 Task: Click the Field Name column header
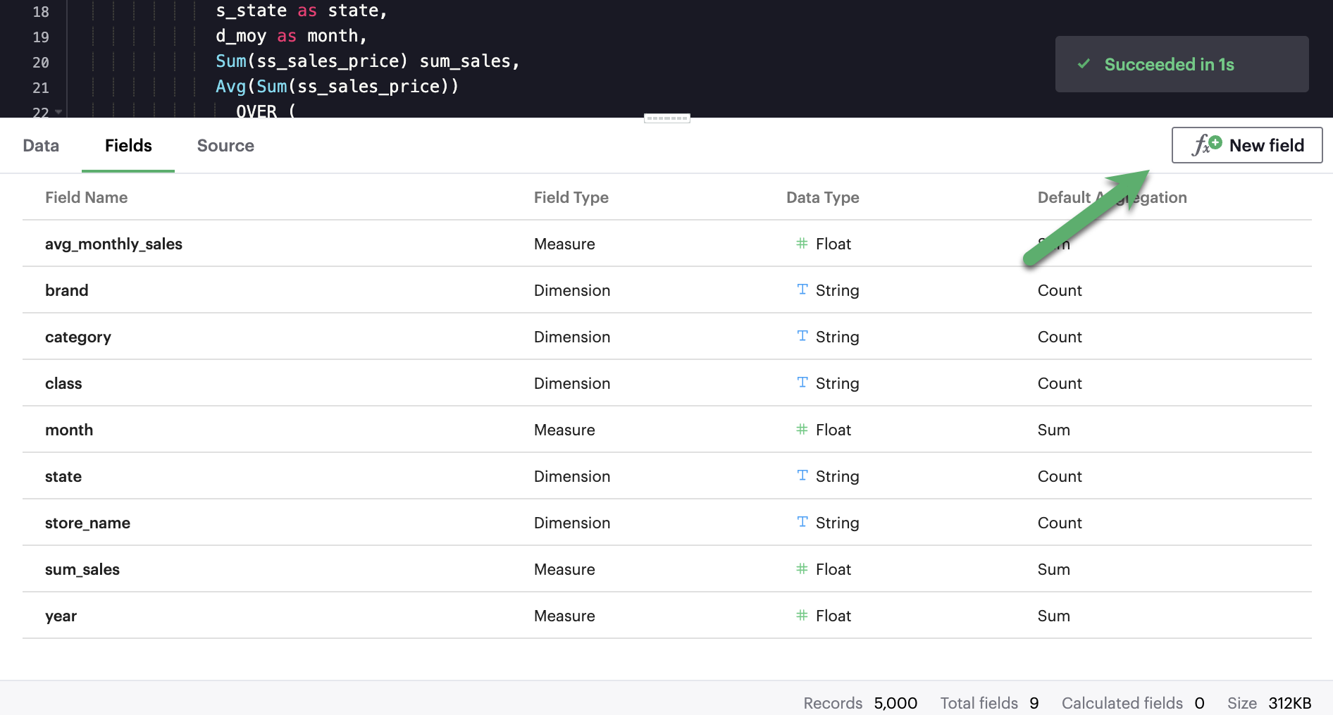(86, 197)
